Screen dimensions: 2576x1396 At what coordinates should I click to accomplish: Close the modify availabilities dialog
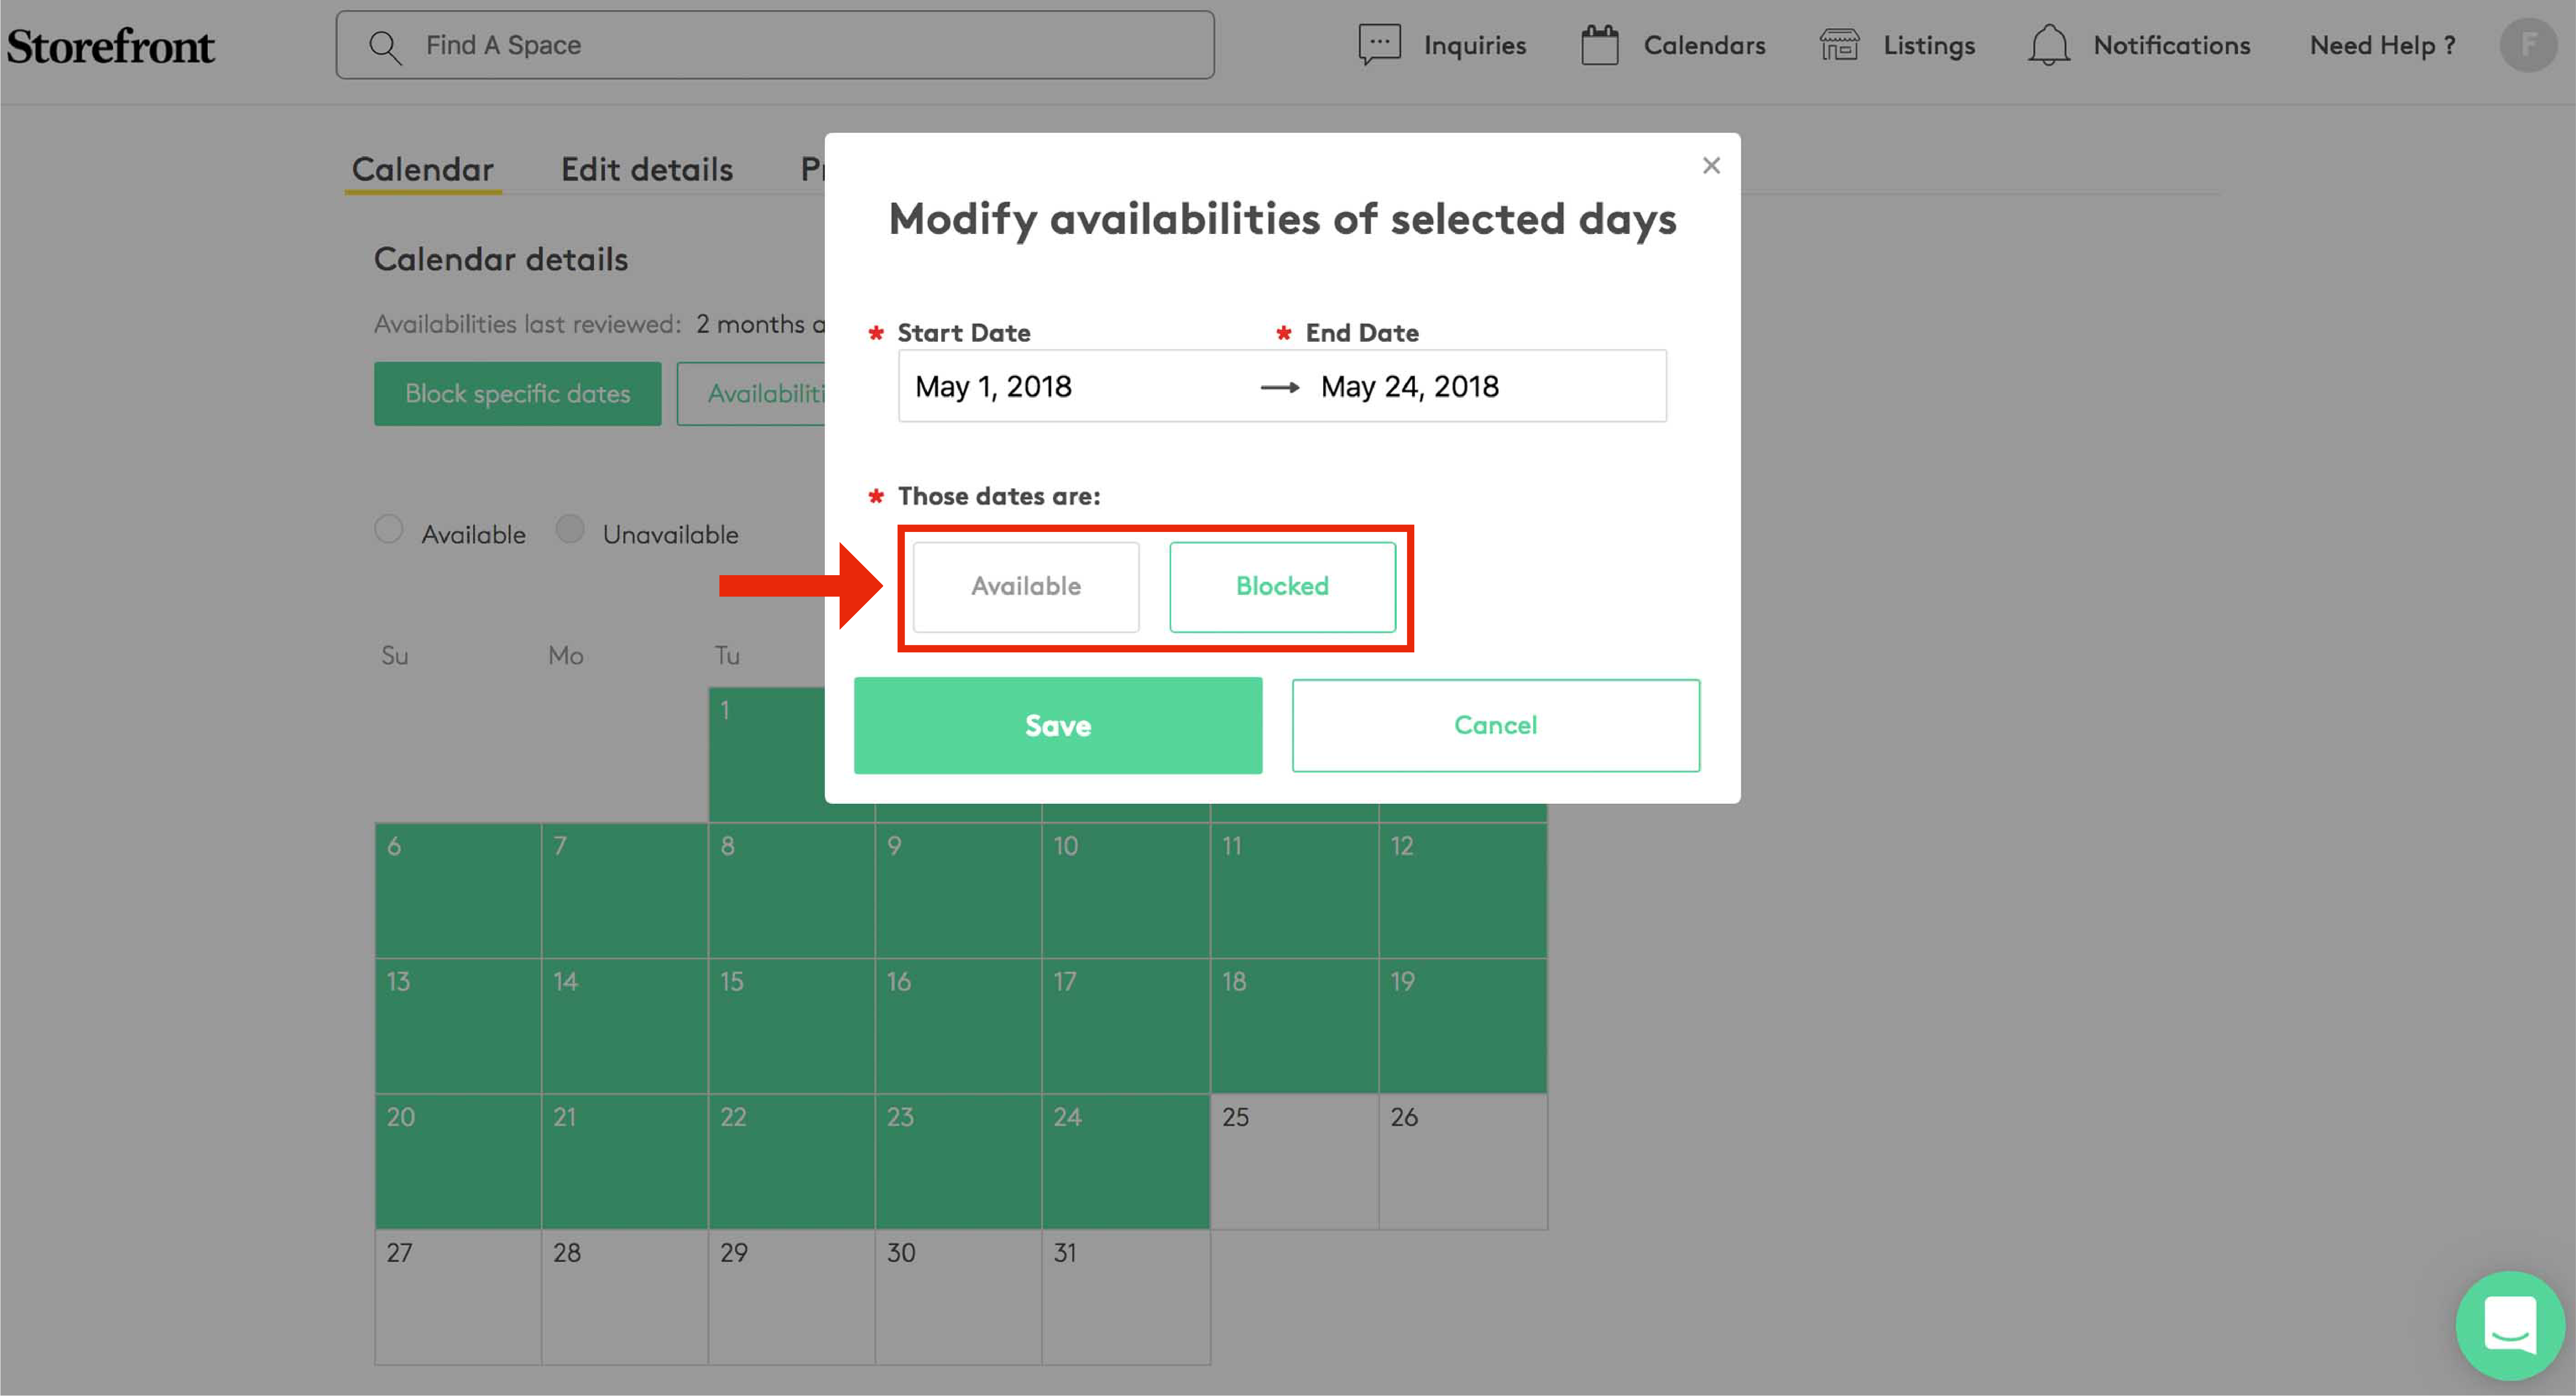[x=1711, y=166]
